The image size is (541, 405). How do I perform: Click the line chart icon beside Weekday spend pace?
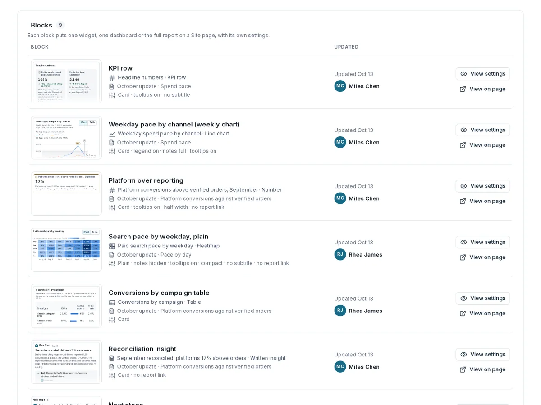(x=112, y=134)
